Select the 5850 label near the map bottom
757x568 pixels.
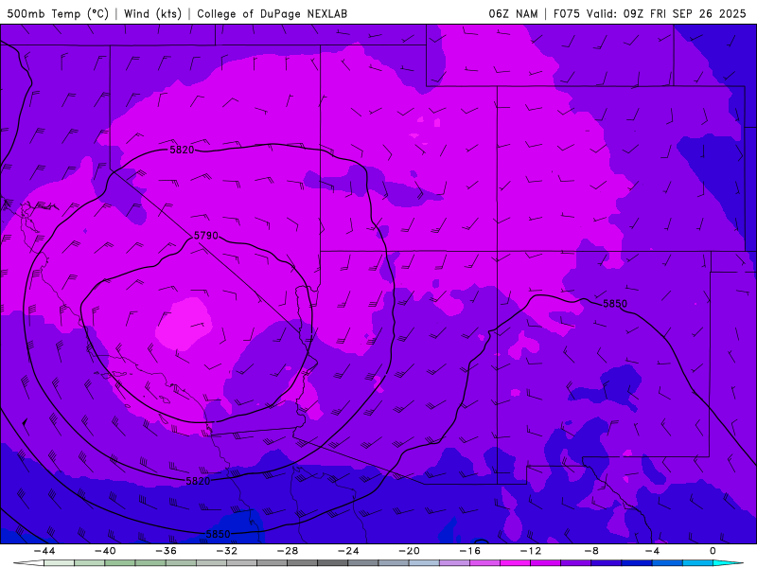coord(219,534)
